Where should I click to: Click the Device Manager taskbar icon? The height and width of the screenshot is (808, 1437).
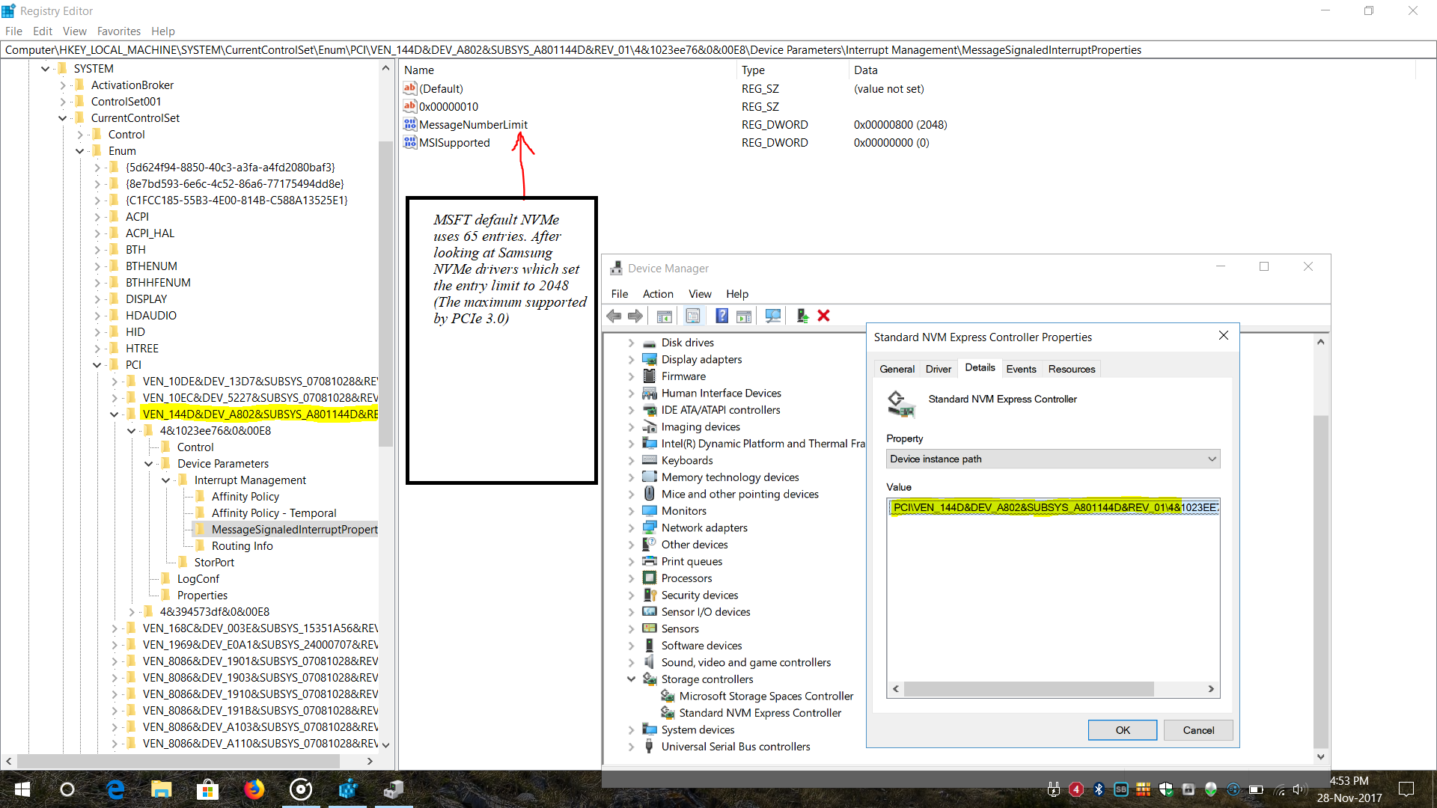click(x=394, y=789)
